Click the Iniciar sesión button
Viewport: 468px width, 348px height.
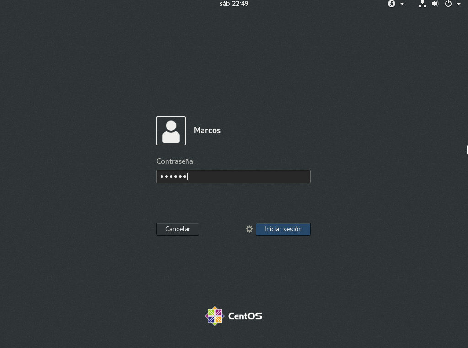(x=283, y=229)
